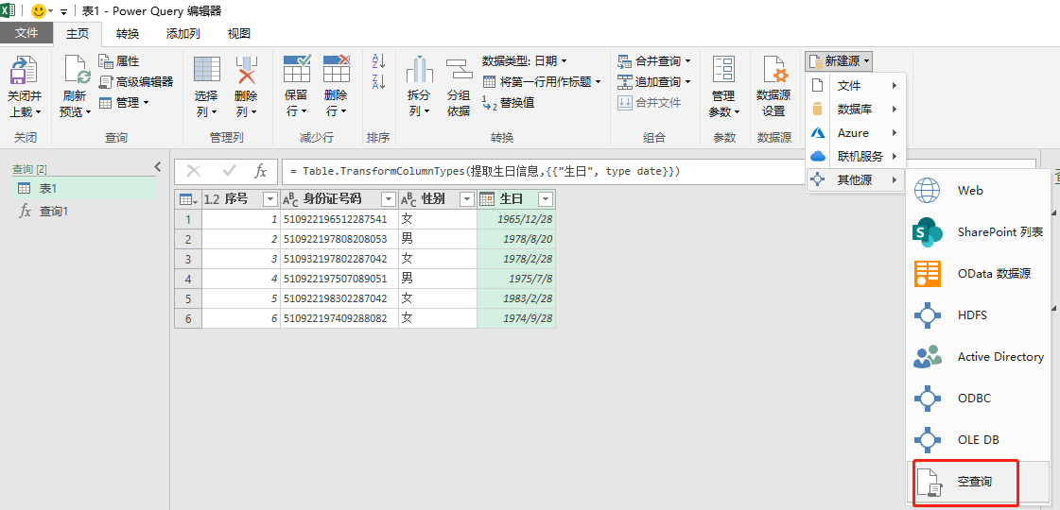Screen dimensions: 1060x510
Task: Click the Manage Parameters (管理参数) icon
Action: (x=724, y=70)
